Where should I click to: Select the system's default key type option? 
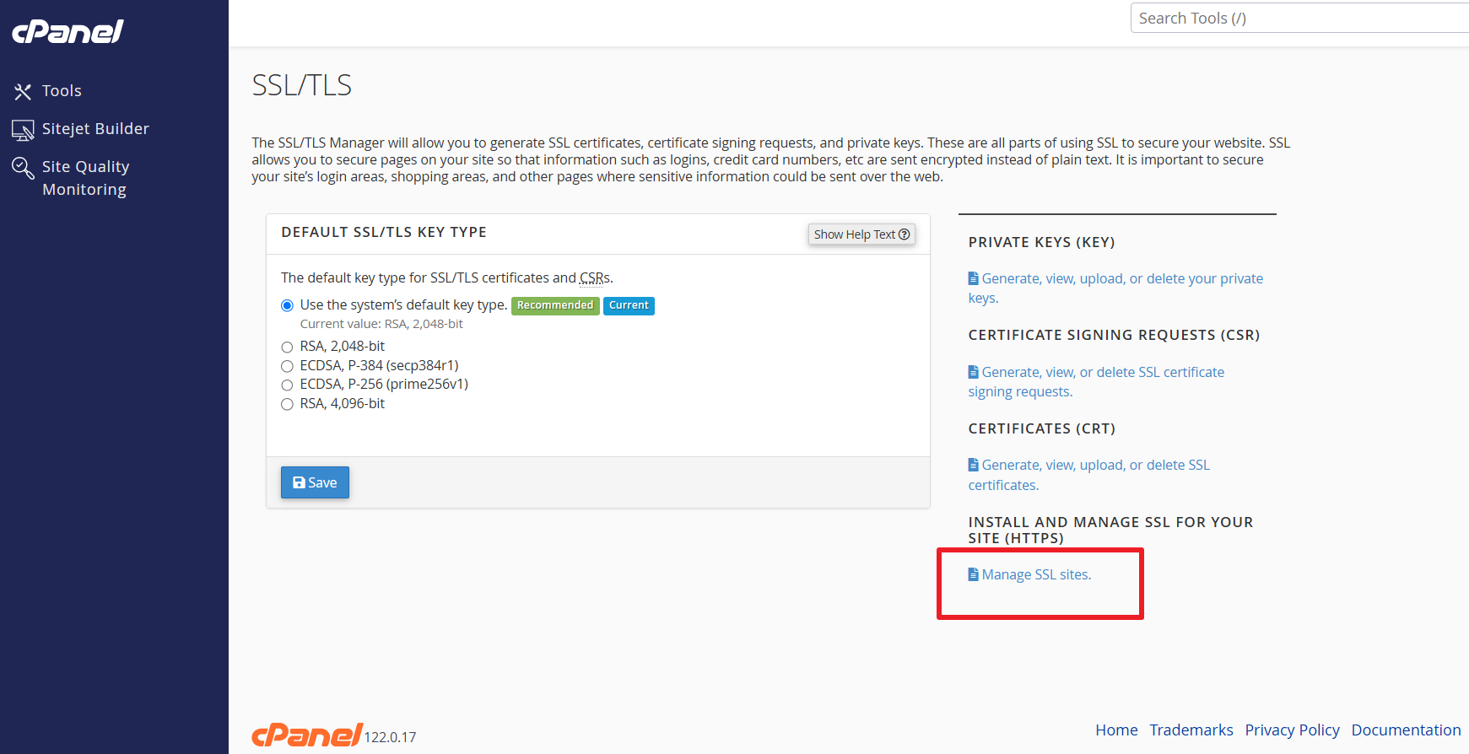click(x=287, y=305)
